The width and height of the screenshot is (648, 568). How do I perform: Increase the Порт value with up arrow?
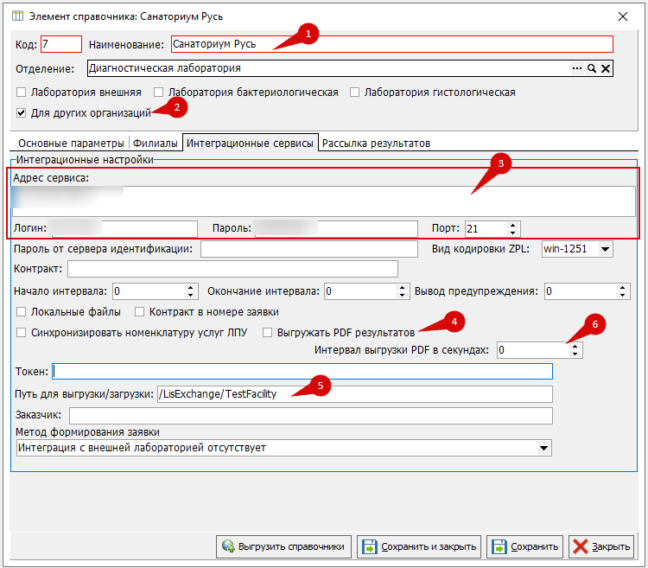[513, 225]
